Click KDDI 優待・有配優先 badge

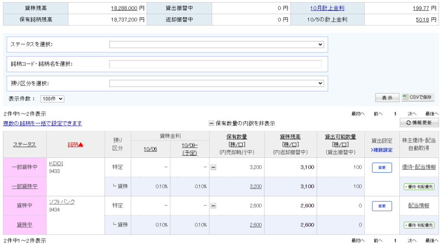[x=419, y=186]
